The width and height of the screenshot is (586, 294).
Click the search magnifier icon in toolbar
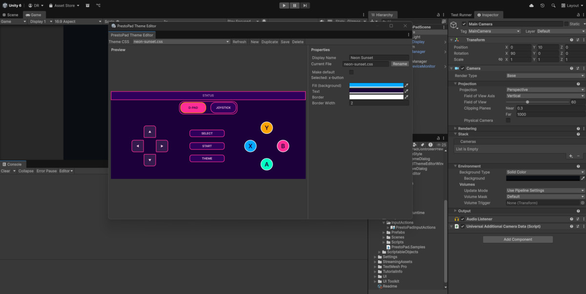click(554, 5)
